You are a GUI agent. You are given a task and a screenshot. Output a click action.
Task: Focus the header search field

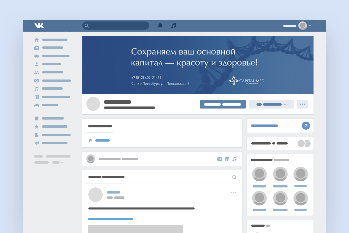[116, 26]
